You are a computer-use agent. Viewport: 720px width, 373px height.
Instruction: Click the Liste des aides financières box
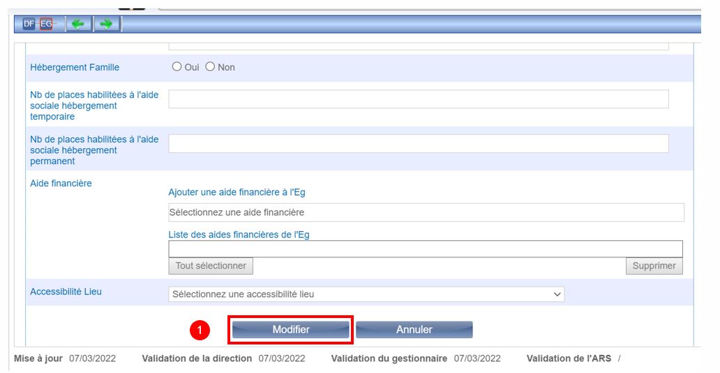(x=426, y=249)
